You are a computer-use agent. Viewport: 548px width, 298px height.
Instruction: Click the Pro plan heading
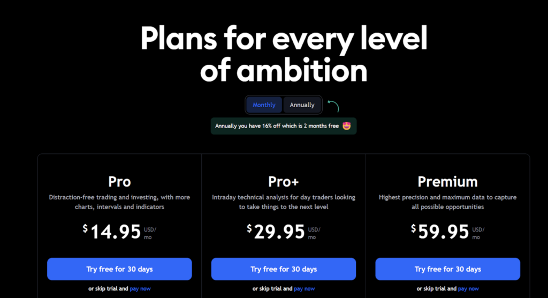point(119,182)
